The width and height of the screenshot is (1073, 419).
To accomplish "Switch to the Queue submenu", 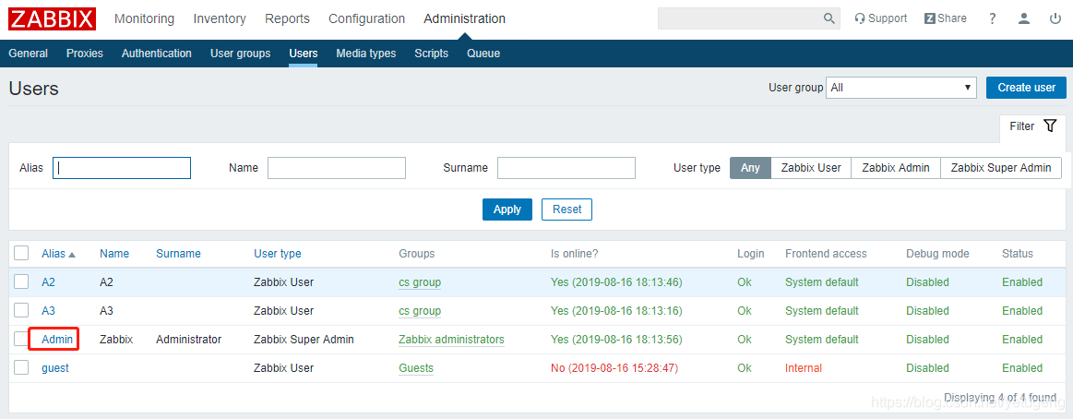I will (x=483, y=54).
